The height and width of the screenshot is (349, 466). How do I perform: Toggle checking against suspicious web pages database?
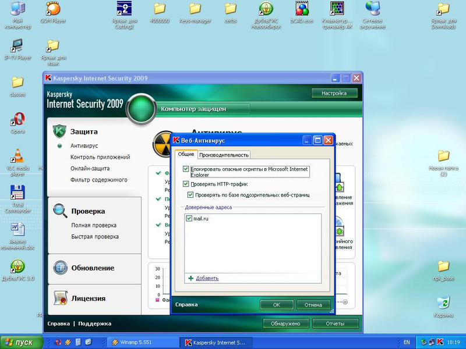(x=190, y=195)
